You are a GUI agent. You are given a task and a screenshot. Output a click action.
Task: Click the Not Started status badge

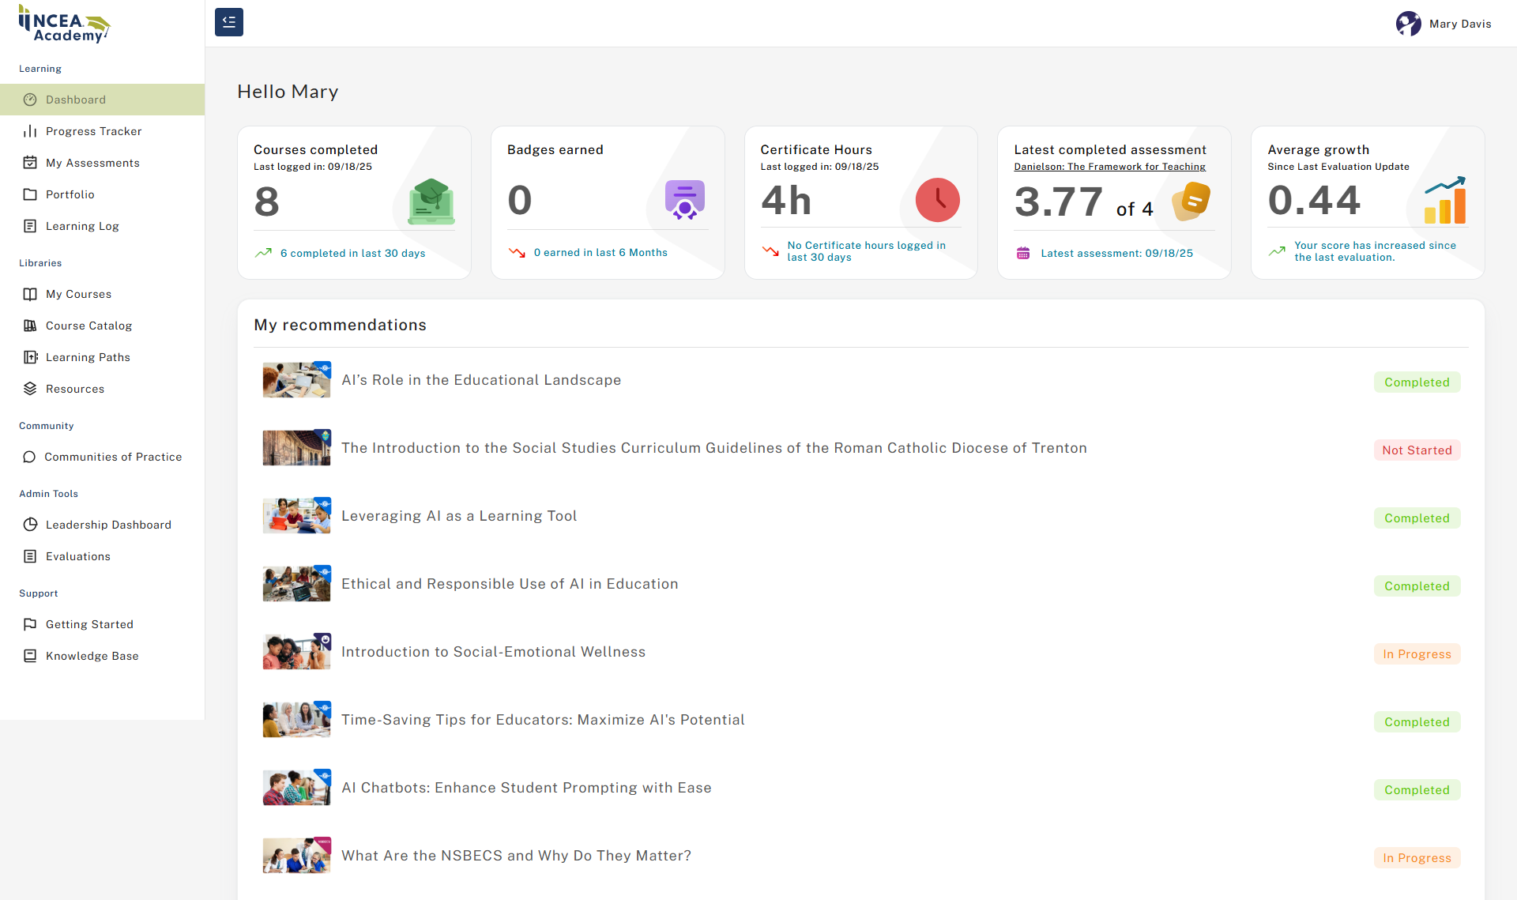point(1417,450)
